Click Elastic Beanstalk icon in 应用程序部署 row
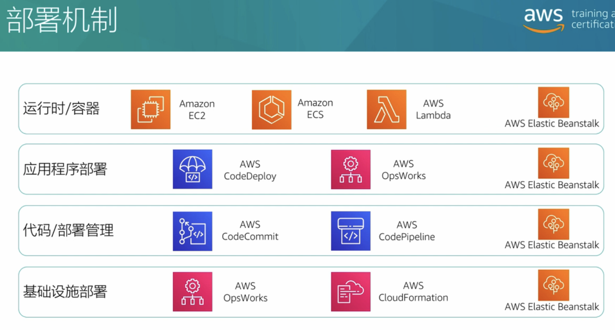 tap(553, 163)
